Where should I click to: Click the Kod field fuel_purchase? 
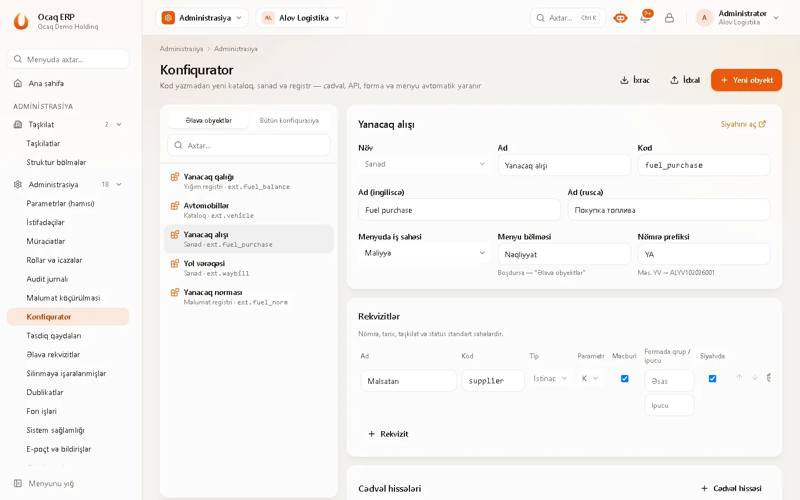704,165
